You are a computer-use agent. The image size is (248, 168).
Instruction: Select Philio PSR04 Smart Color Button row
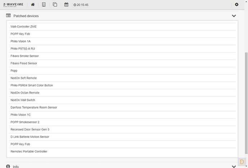coord(122,85)
